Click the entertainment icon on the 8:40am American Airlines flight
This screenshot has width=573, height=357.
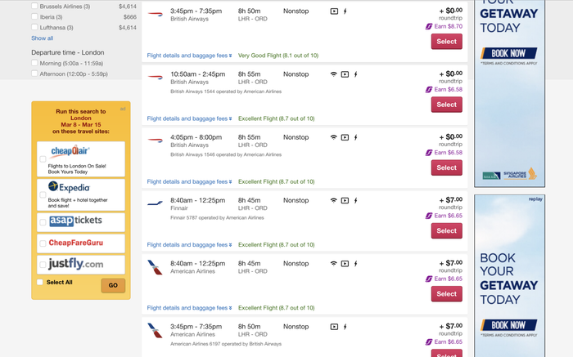tap(345, 264)
